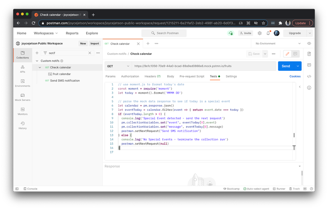
Task: Open the Send button dropdown arrow
Action: (x=298, y=66)
